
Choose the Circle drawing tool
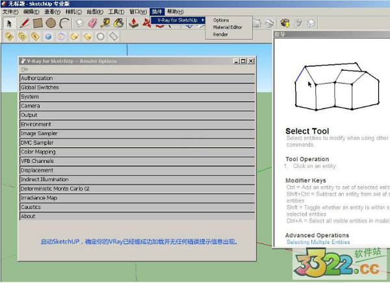click(x=51, y=23)
